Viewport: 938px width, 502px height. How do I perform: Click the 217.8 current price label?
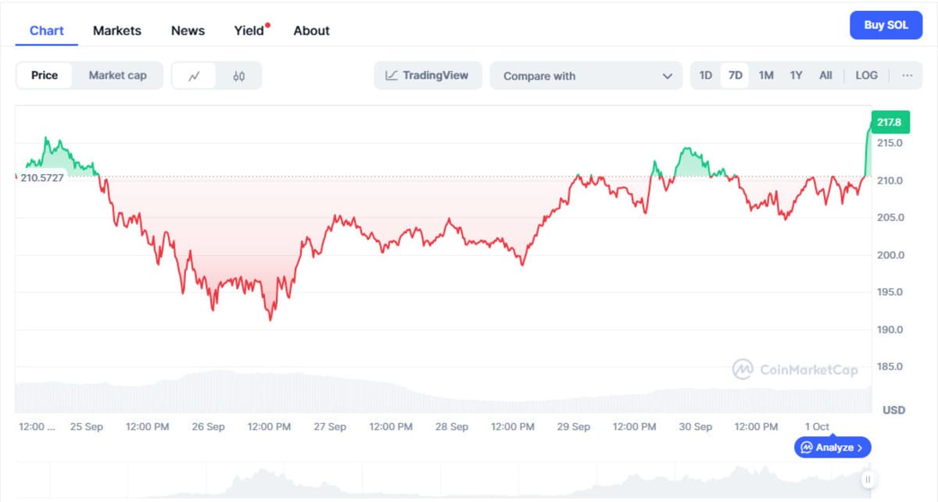(x=889, y=123)
